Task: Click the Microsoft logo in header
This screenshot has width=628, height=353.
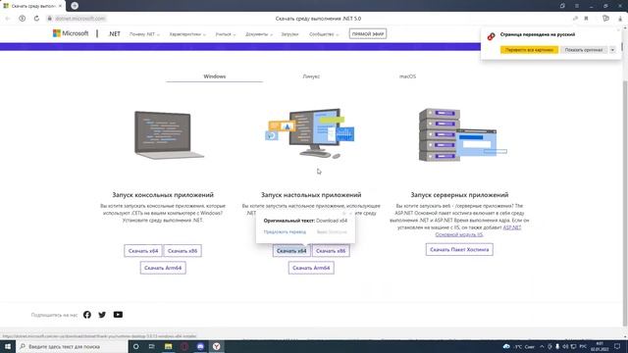Action: (71, 33)
